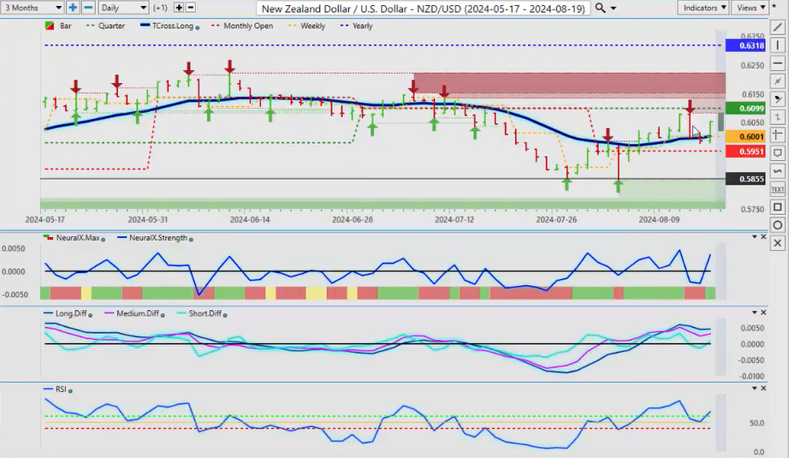Viewport: 789px width, 458px height.
Task: Choose the TEXT annotation tool
Action: [x=777, y=188]
